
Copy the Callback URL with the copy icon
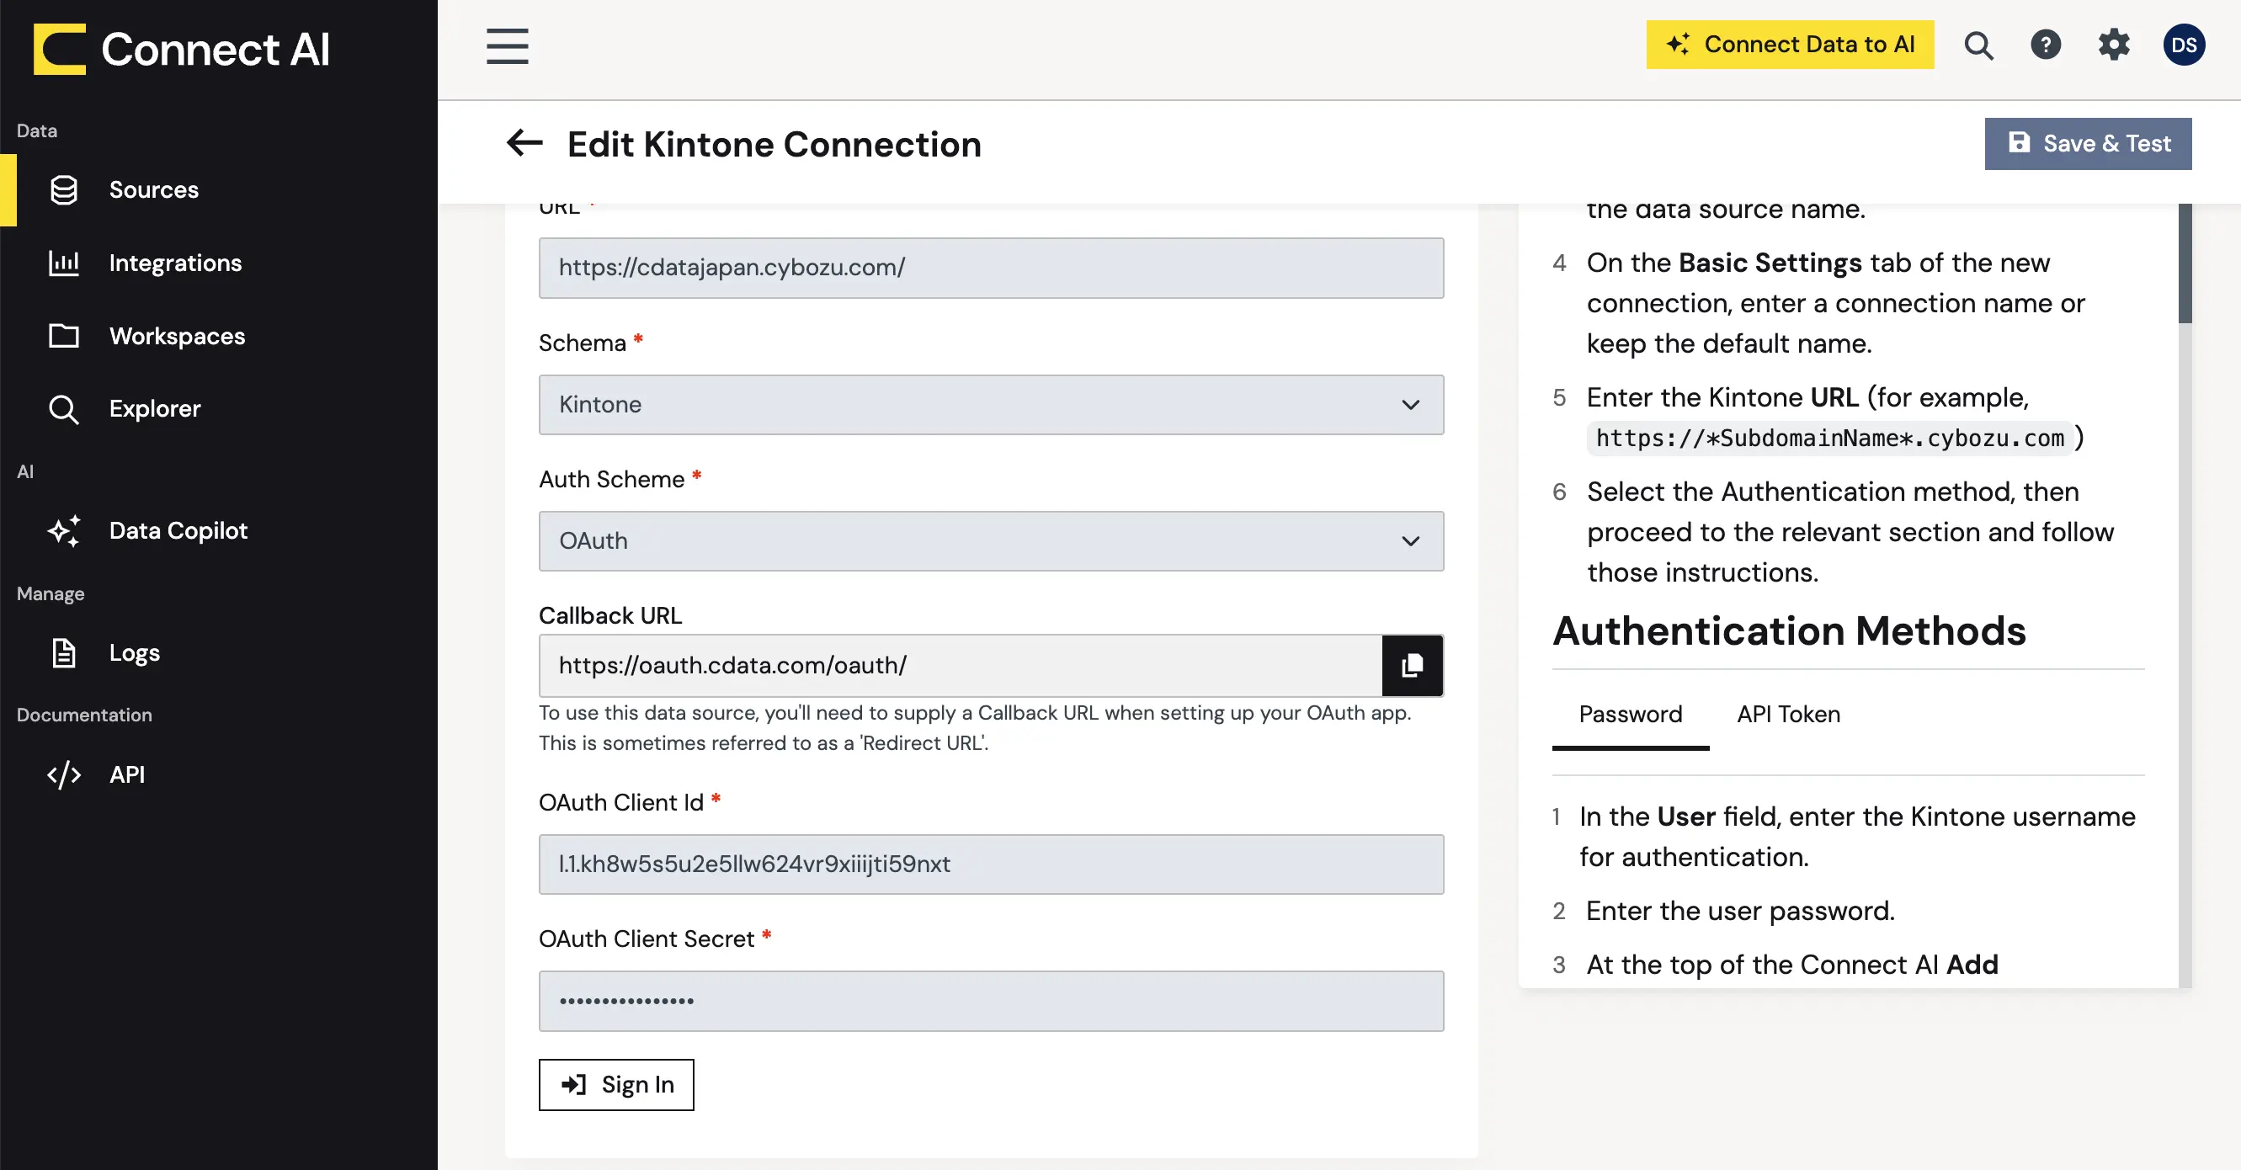(1412, 666)
